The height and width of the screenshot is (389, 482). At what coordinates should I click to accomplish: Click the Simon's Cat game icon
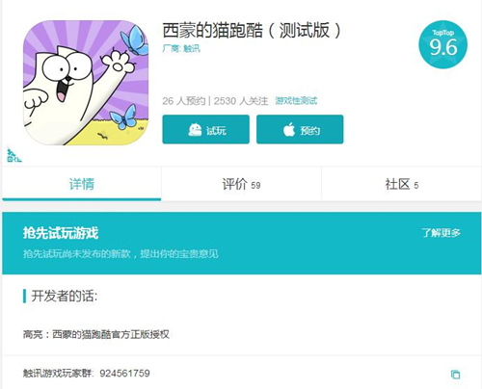click(86, 83)
